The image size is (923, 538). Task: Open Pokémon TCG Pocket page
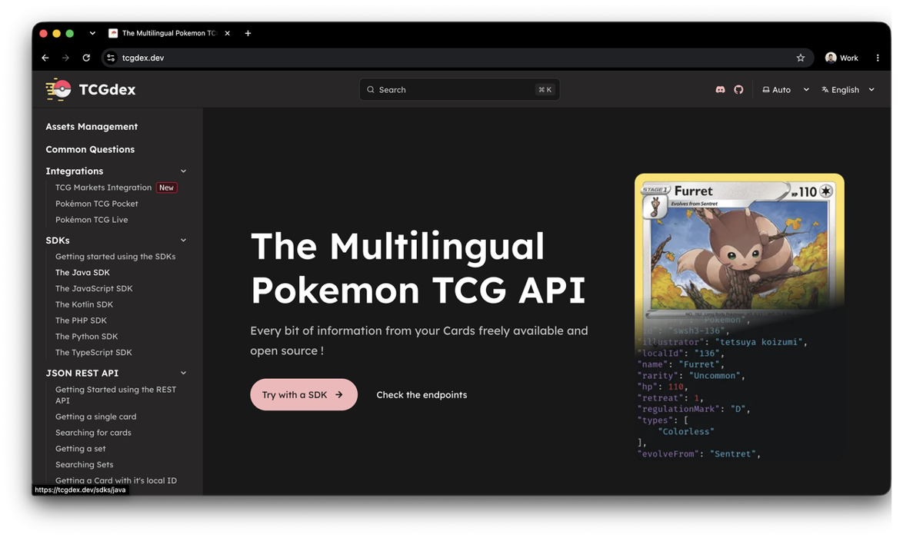(97, 204)
